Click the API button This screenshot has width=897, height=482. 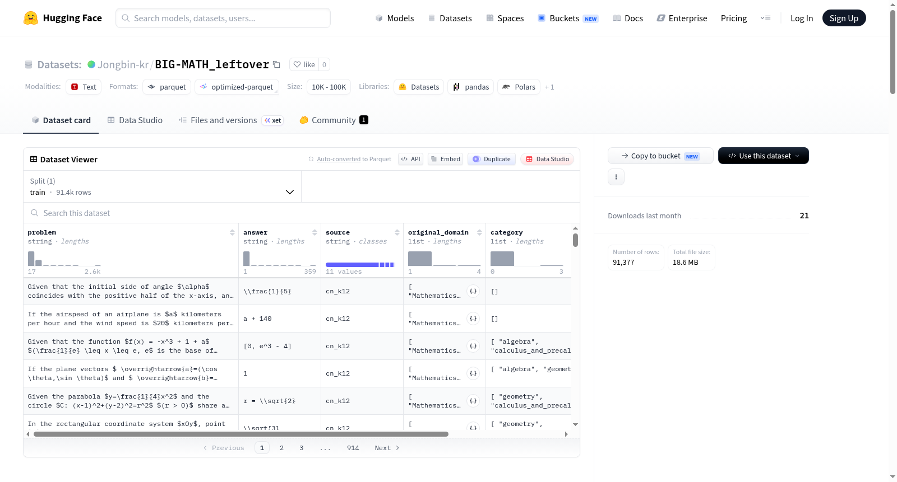[410, 159]
